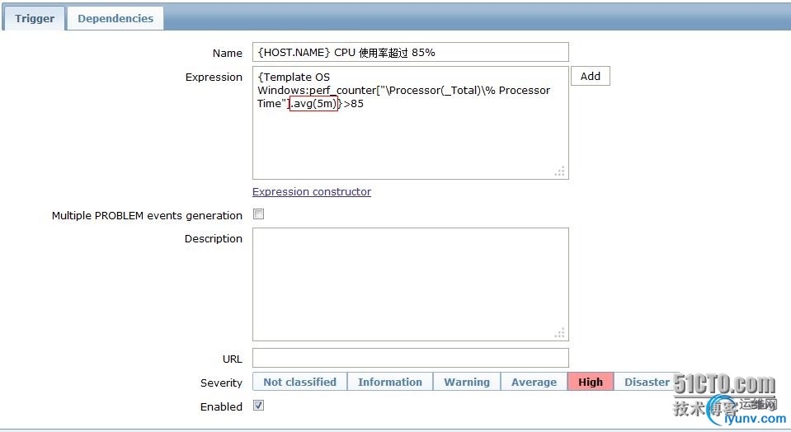Click the trigger Name input field
This screenshot has width=791, height=432.
410,52
